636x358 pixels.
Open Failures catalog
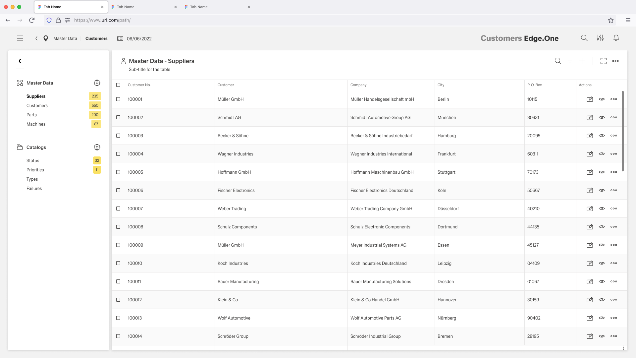[34, 188]
